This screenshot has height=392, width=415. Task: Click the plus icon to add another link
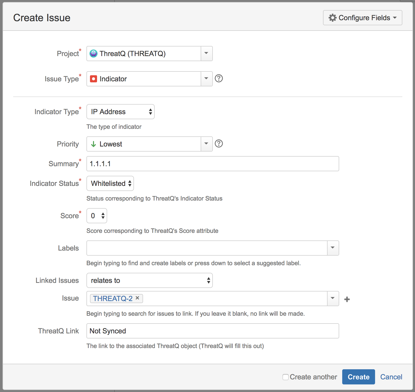point(347,299)
